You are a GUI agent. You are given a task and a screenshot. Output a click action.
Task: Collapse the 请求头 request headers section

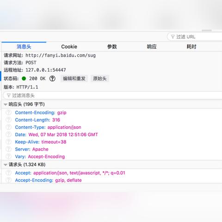pyautogui.click(x=6, y=165)
